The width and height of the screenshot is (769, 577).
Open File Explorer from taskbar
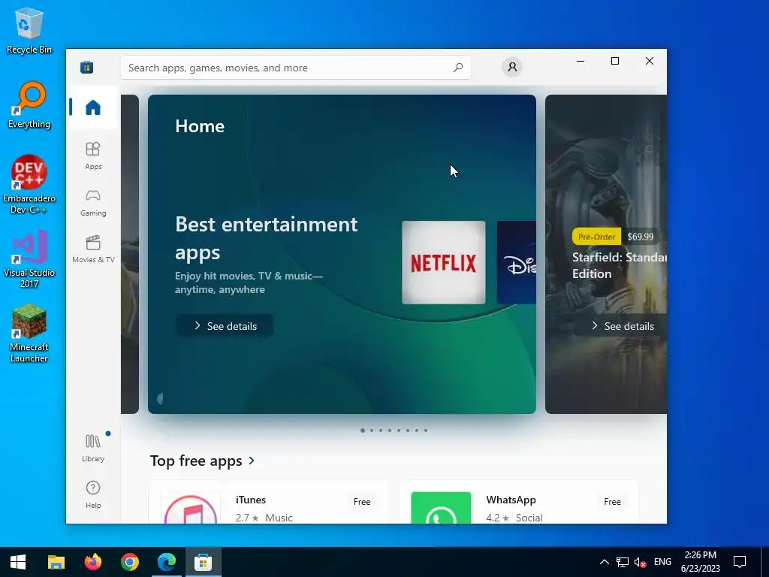click(56, 562)
